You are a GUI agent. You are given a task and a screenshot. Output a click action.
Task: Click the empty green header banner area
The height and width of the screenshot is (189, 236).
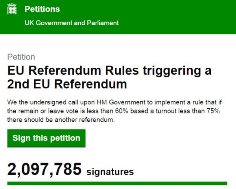[177, 16]
